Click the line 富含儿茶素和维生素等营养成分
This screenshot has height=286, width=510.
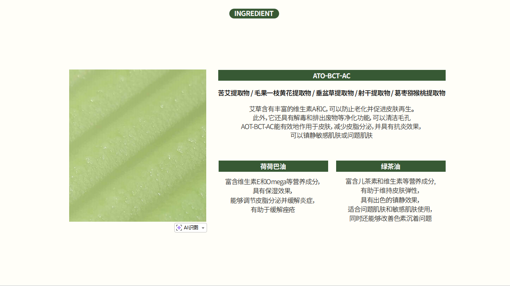[390, 181]
